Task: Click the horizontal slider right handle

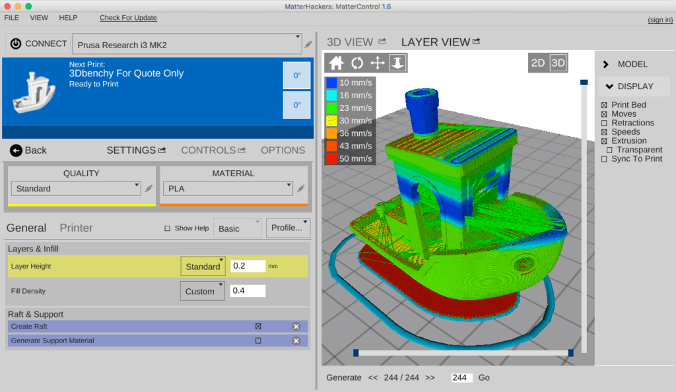Action: tap(571, 353)
